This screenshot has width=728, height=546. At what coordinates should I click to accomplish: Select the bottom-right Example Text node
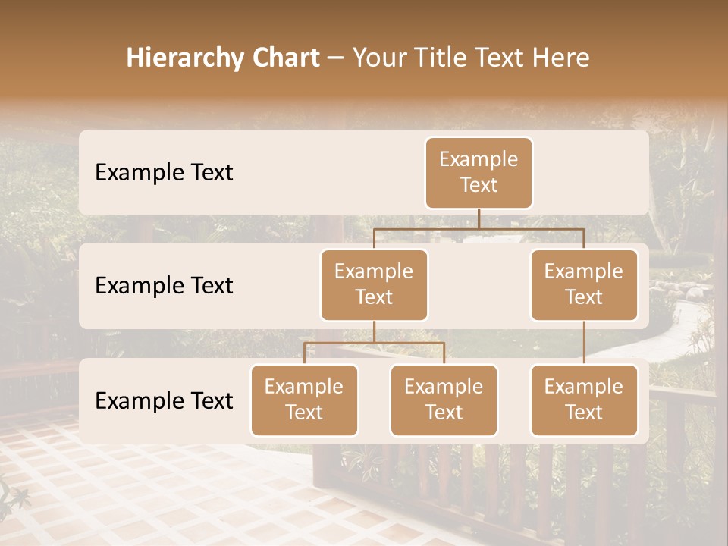coord(584,400)
